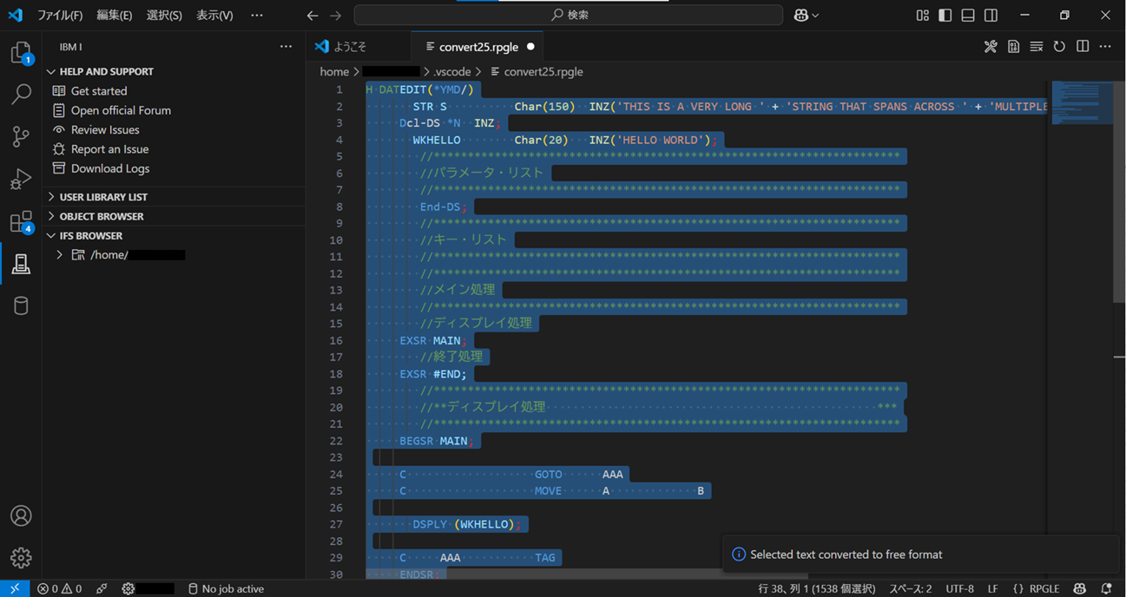Open the Search view in activity bar
The height and width of the screenshot is (597, 1126).
(x=21, y=94)
